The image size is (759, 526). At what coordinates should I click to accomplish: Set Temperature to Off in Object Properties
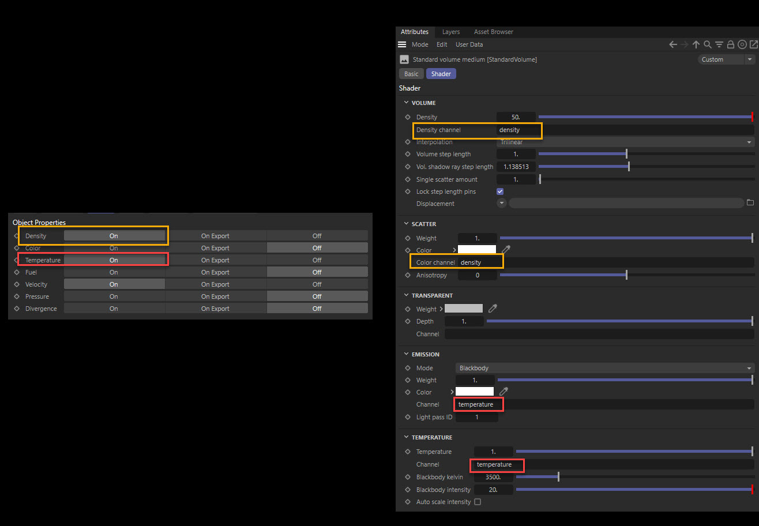point(317,260)
